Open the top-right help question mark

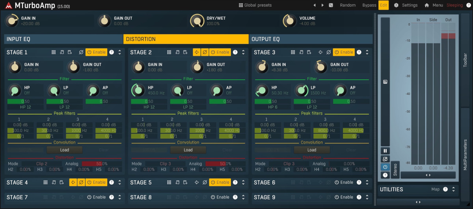468,5
